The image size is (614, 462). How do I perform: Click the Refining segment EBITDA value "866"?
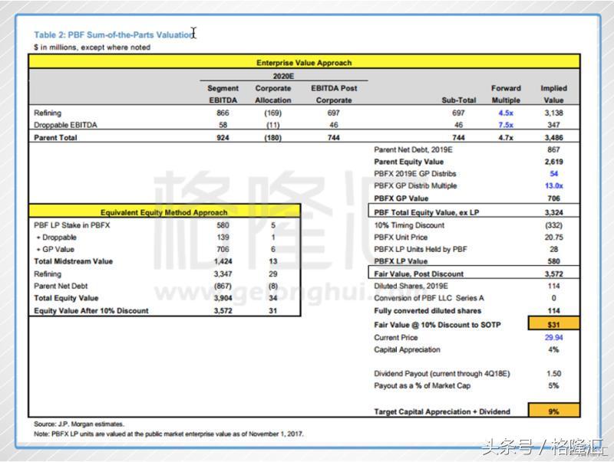(223, 113)
